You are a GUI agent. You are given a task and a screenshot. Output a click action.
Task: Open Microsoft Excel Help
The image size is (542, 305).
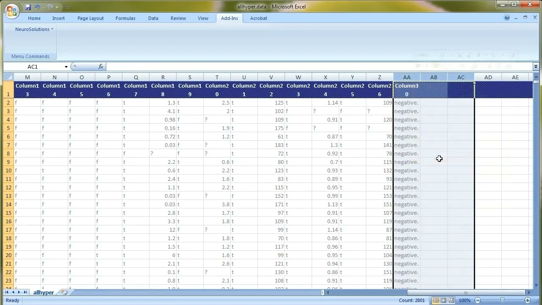507,18
